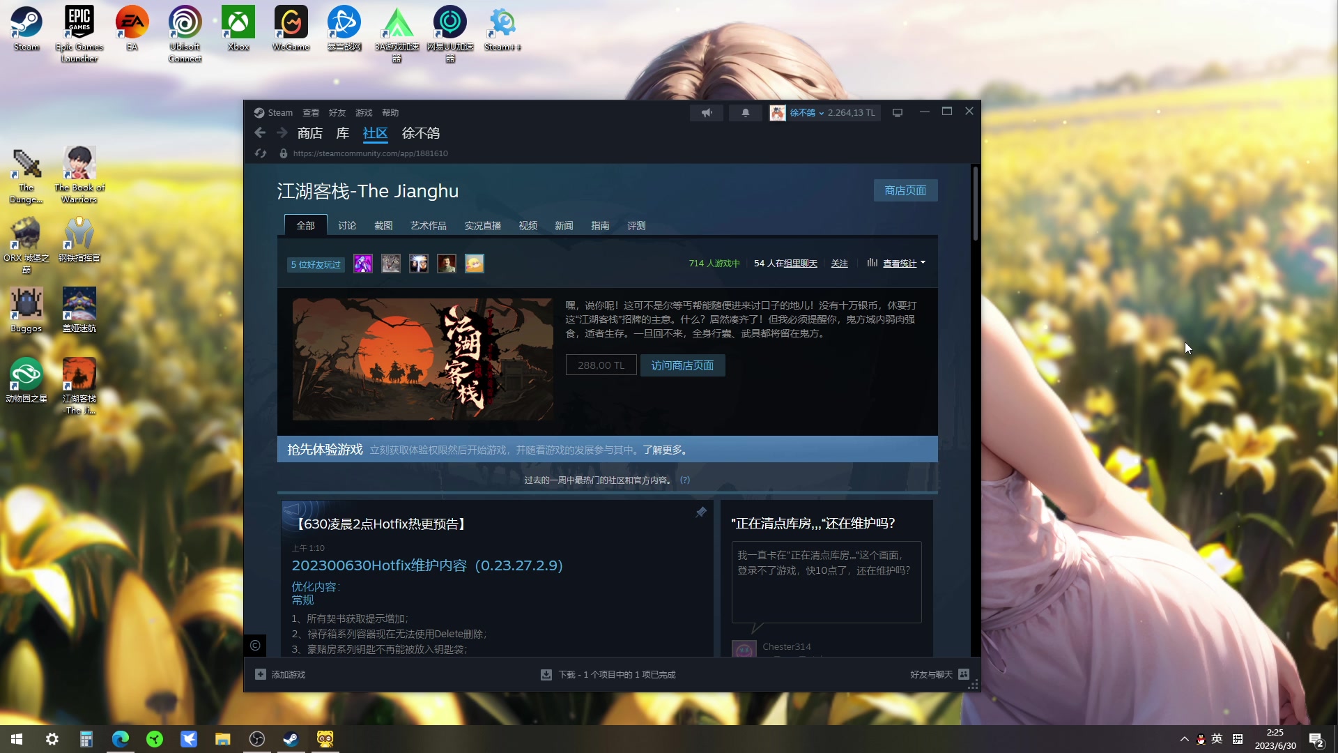This screenshot has height=753, width=1338.
Task: Select the 实况直播 tab
Action: coord(483,225)
